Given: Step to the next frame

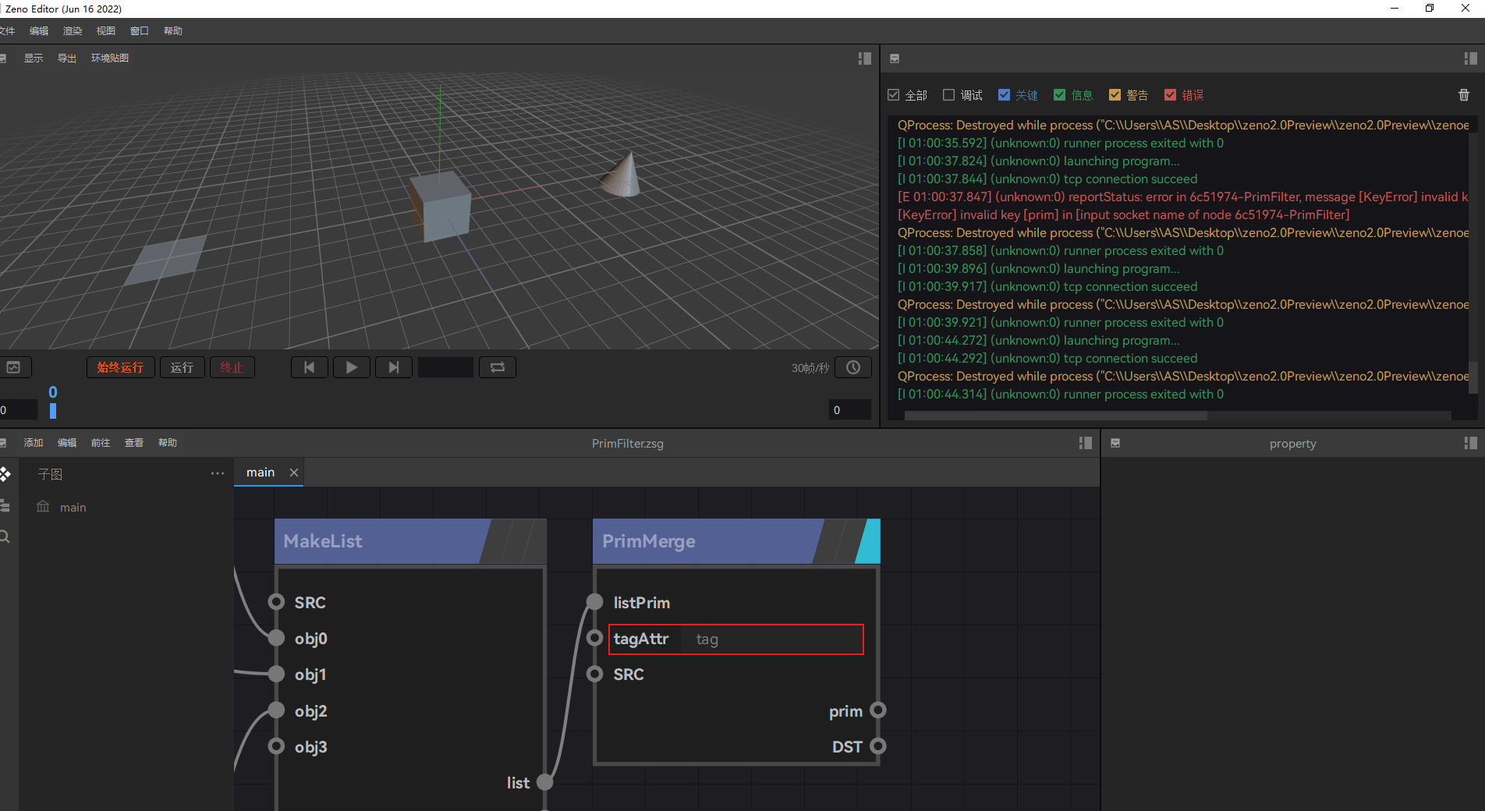Looking at the screenshot, I should click(394, 367).
